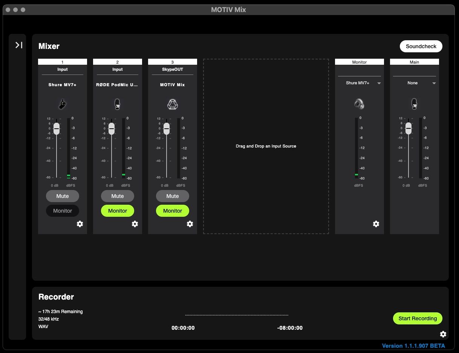Open SkypeOUT channel settings gear
The width and height of the screenshot is (459, 353).
(x=190, y=224)
